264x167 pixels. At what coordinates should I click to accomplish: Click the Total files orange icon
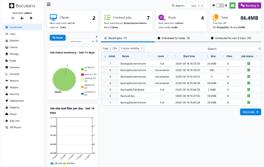pos(215,17)
